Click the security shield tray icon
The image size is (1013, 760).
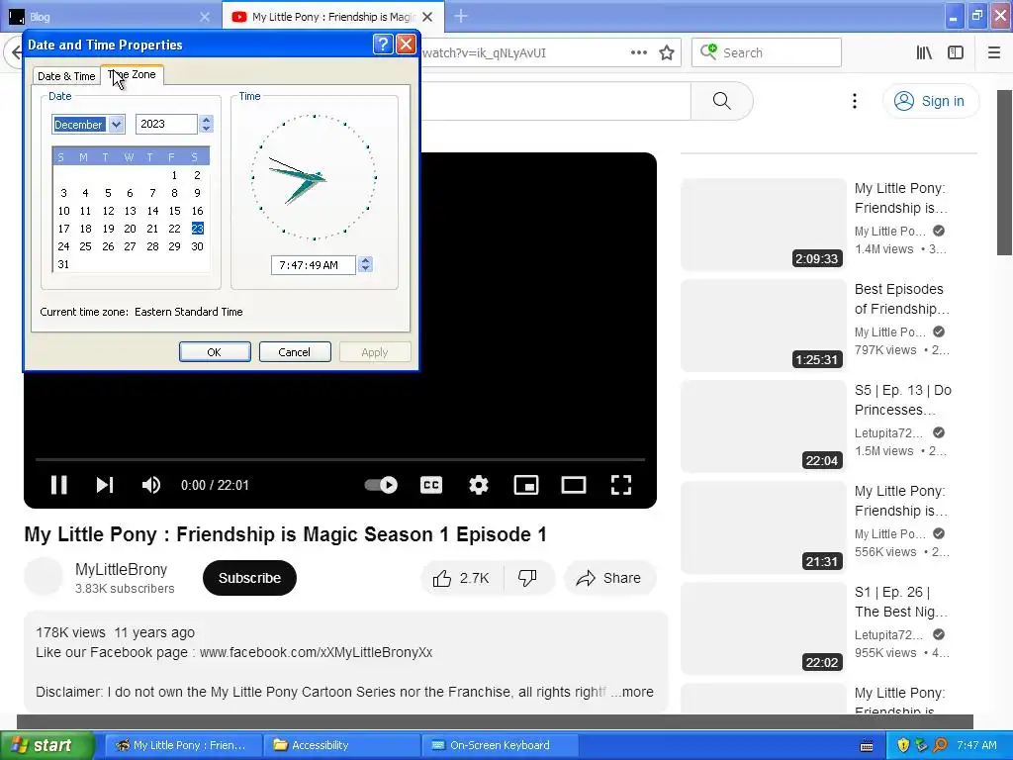pos(903,745)
